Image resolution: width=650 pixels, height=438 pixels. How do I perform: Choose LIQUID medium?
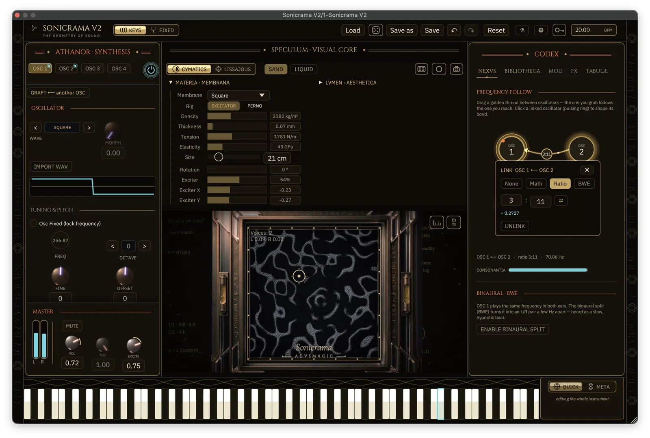tap(304, 69)
